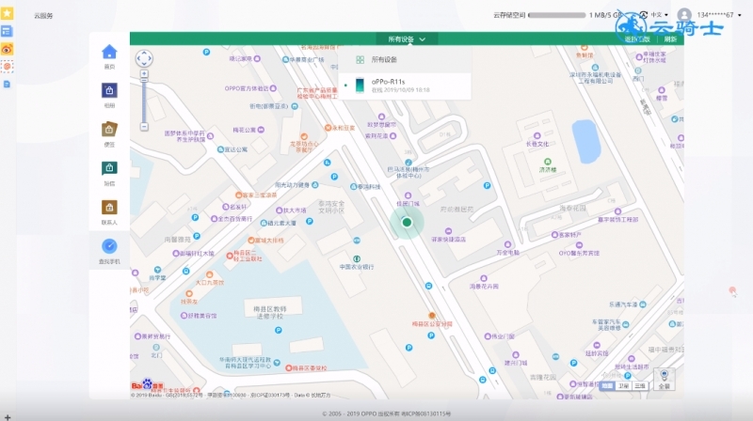753x421 pixels.
Task: Open the 中文 language dropdown
Action: point(659,15)
